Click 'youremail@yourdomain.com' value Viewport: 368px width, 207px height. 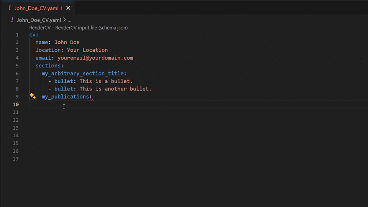(x=95, y=58)
